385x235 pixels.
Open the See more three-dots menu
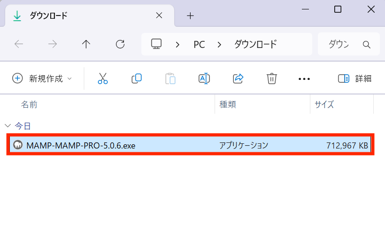click(304, 79)
